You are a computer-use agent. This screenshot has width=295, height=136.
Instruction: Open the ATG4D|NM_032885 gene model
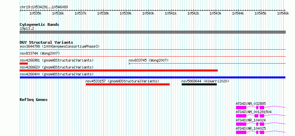click(261, 107)
